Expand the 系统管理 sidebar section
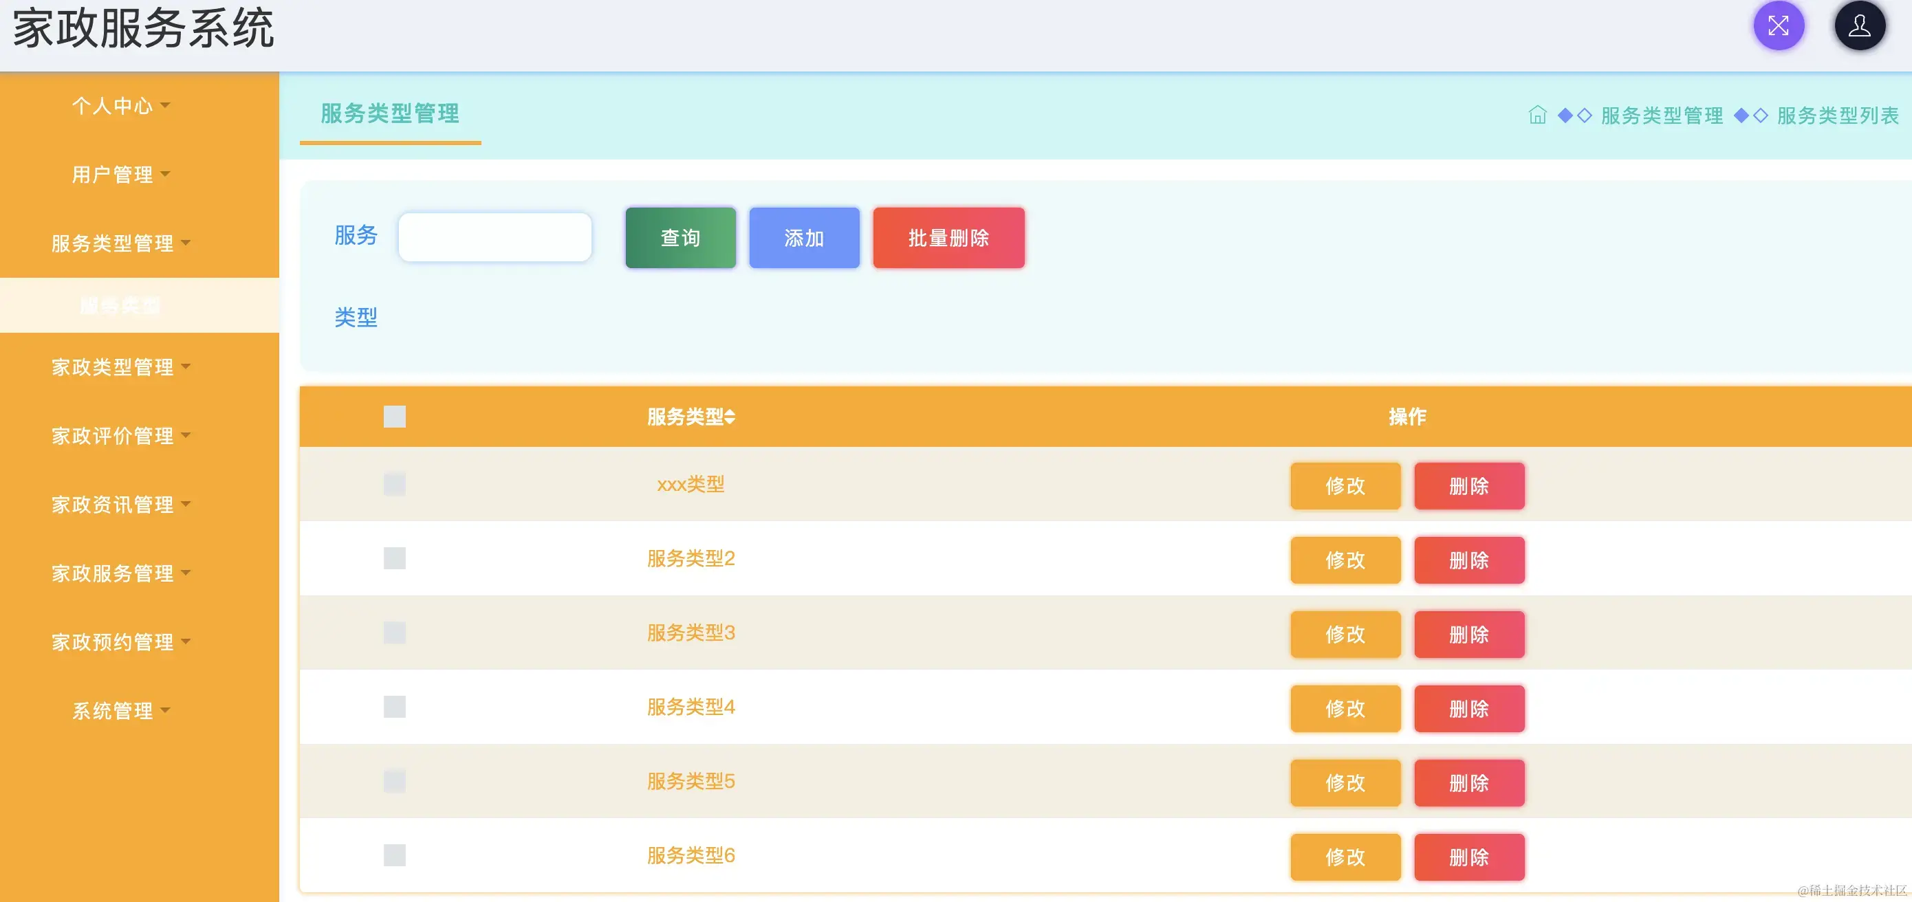 [120, 711]
